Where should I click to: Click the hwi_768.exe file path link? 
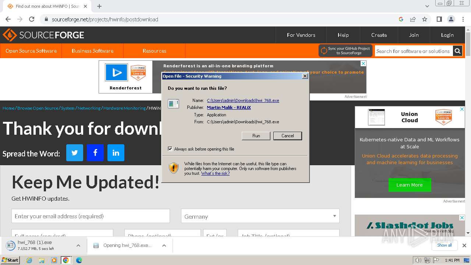243,100
